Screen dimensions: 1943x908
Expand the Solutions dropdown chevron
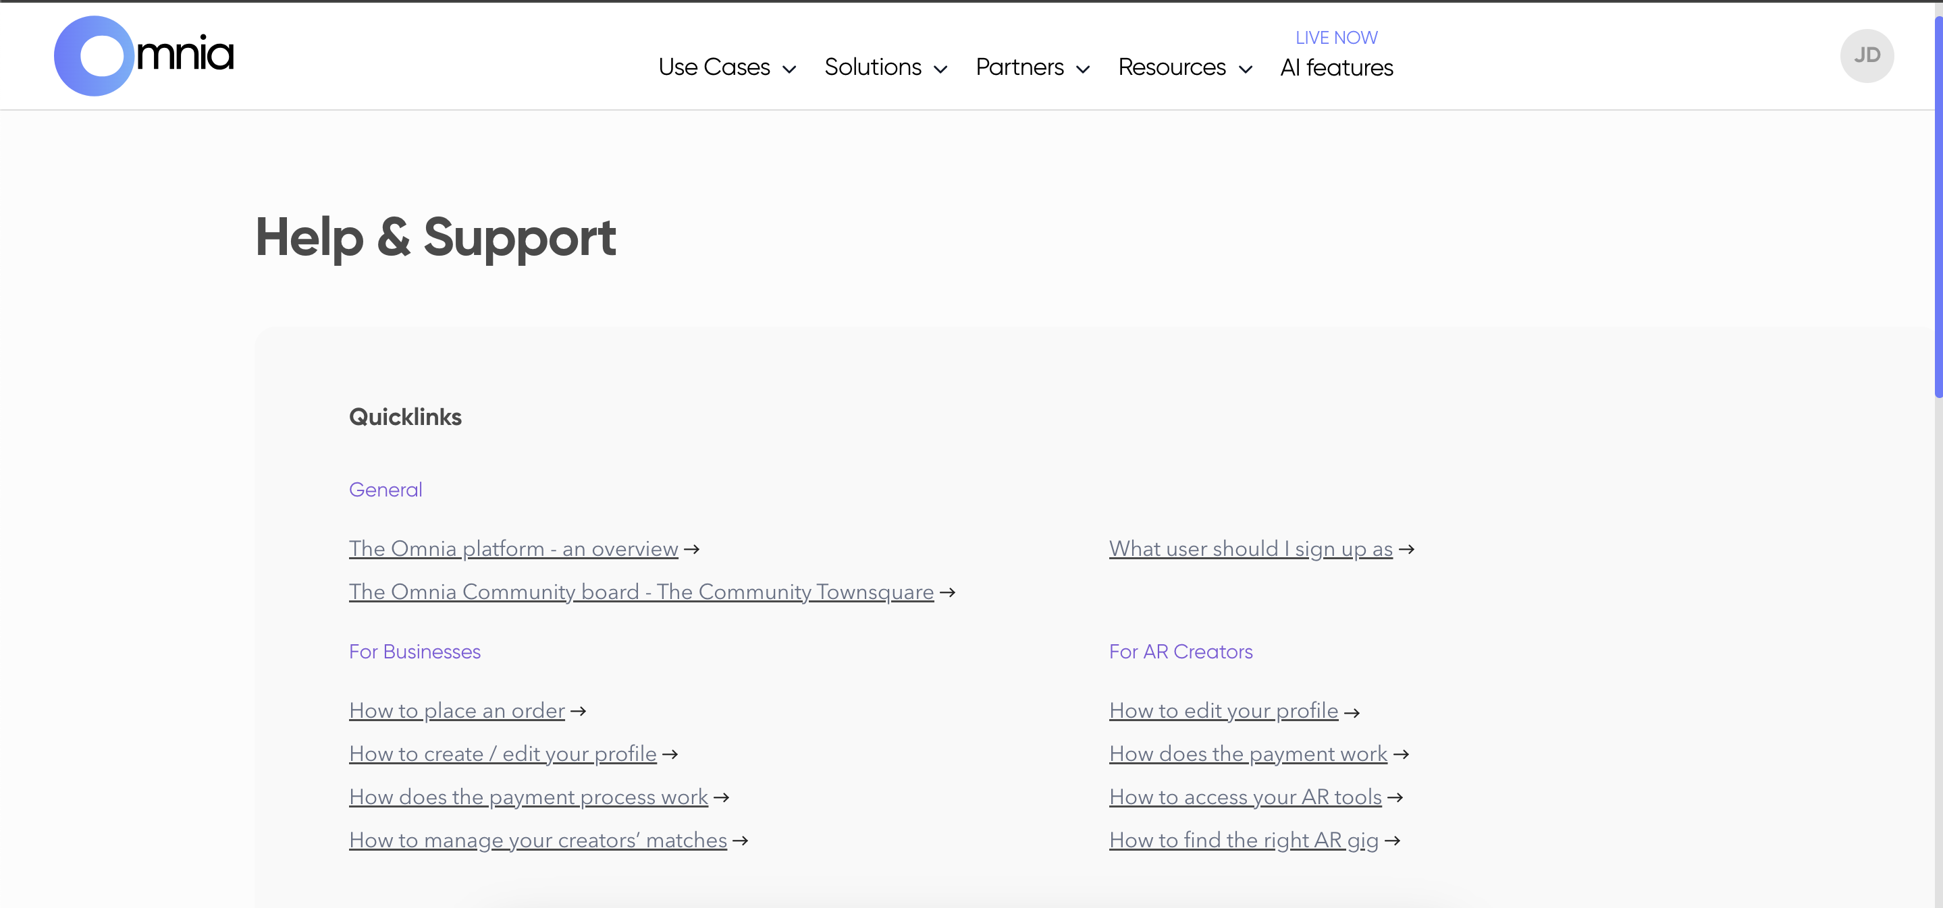click(940, 69)
